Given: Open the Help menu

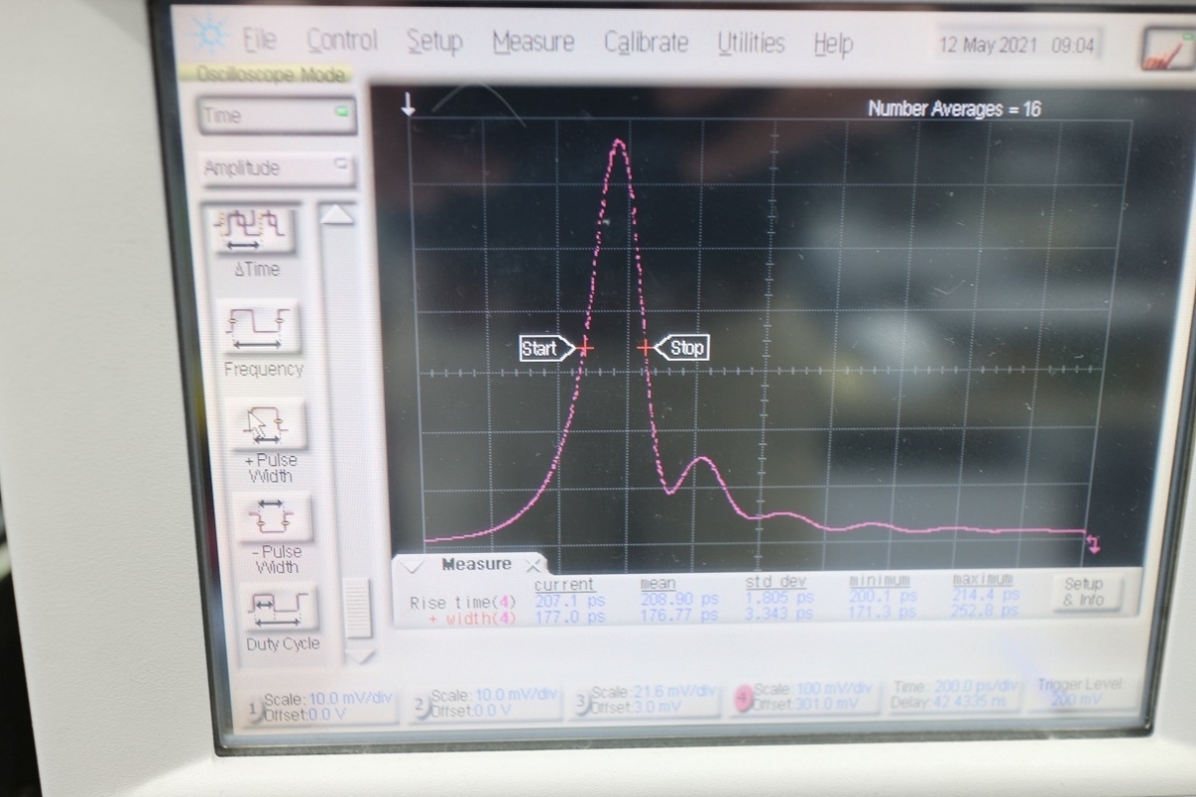Looking at the screenshot, I should click(x=833, y=45).
